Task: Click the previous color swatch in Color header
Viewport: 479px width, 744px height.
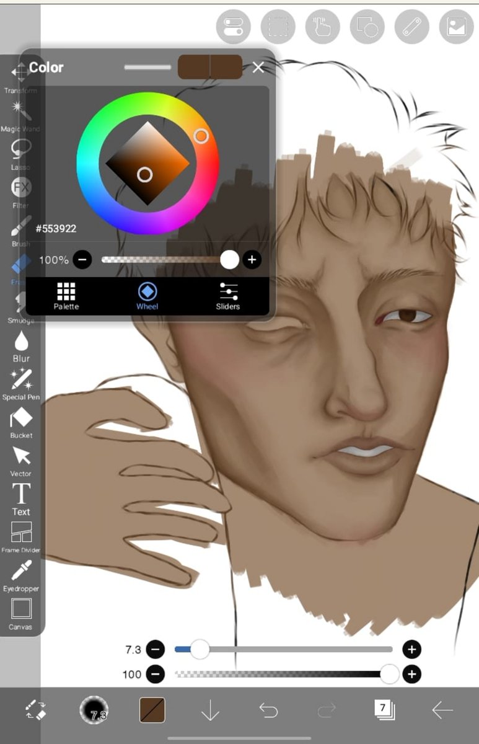Action: (226, 67)
